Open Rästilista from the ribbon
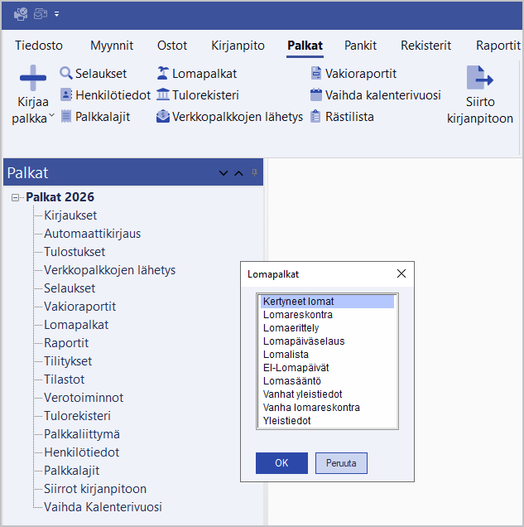 (x=315, y=117)
